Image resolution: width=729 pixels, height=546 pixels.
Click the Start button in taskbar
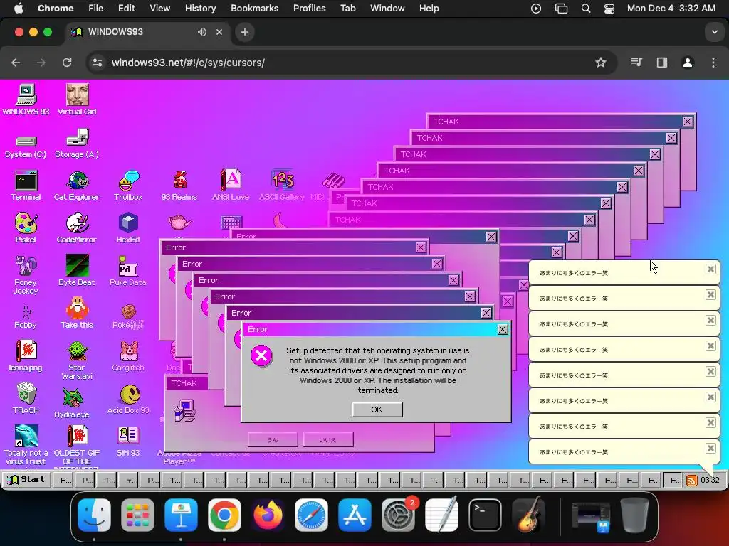26,480
